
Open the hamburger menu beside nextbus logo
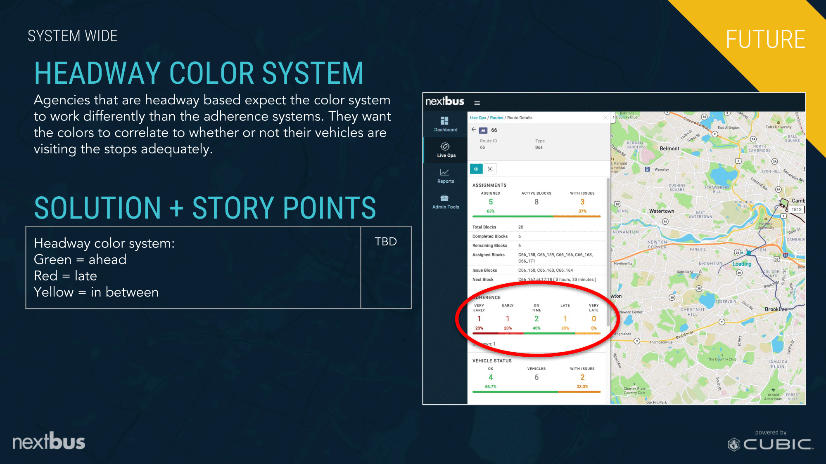pyautogui.click(x=477, y=103)
